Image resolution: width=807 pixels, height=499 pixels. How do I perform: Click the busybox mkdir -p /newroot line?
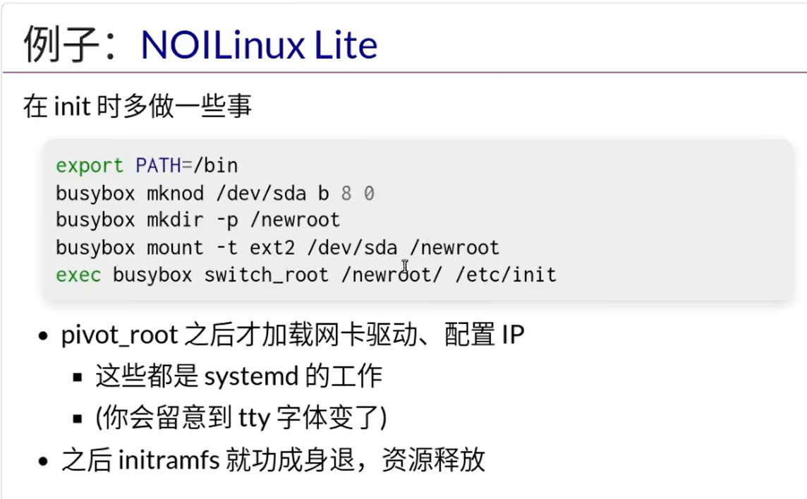[198, 220]
